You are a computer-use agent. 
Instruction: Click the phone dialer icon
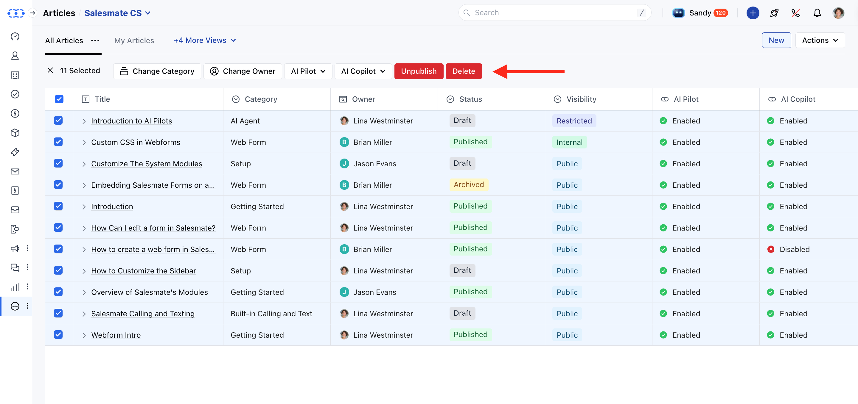click(x=795, y=13)
